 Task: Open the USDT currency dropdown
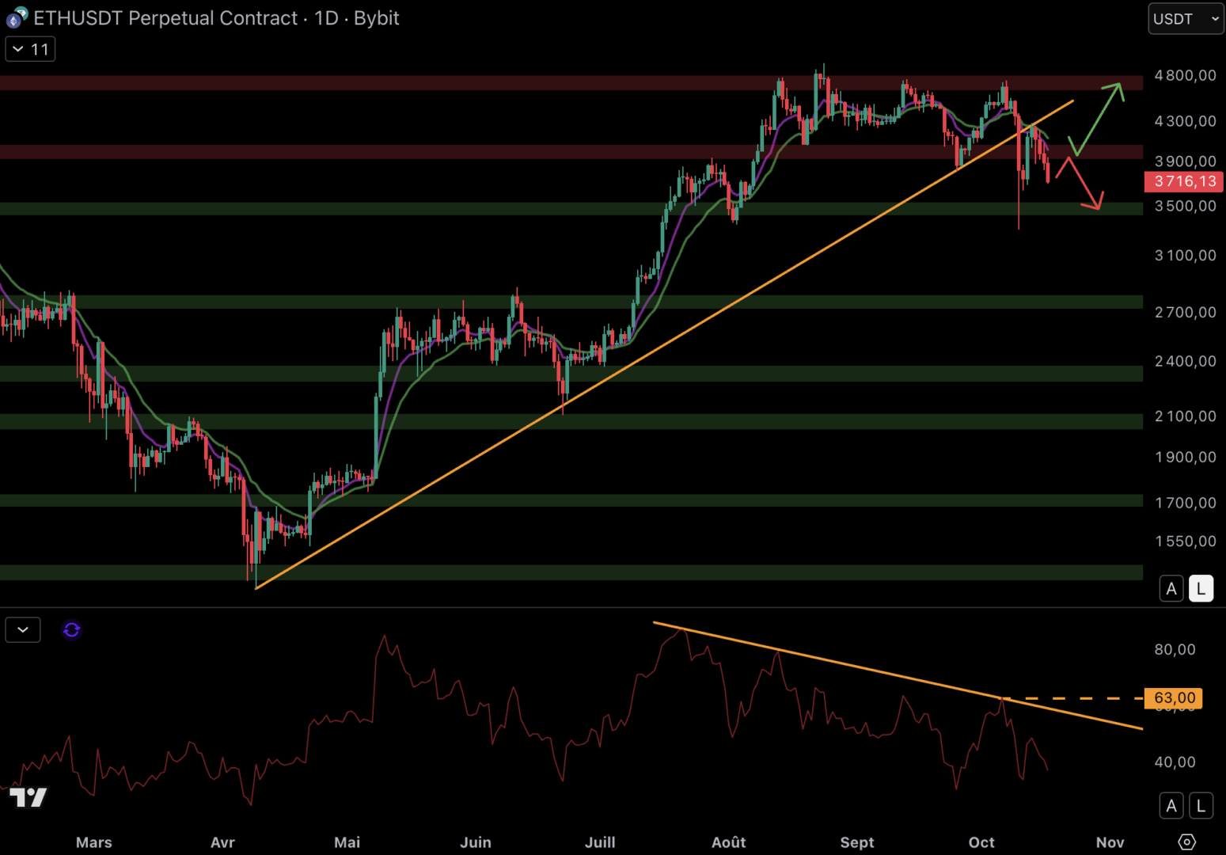[1186, 19]
